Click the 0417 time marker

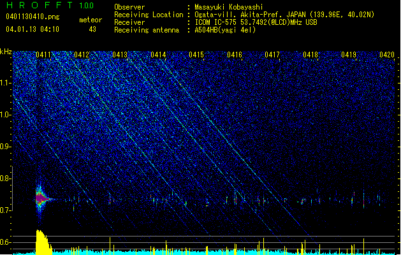(272, 55)
